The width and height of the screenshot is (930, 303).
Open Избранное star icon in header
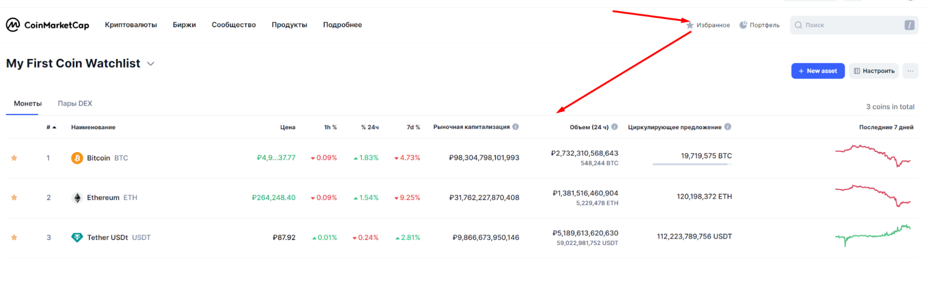click(690, 25)
